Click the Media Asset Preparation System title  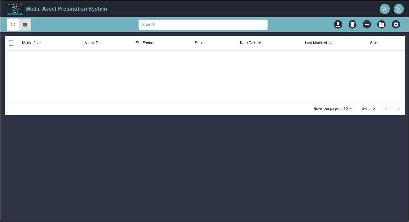(x=66, y=9)
